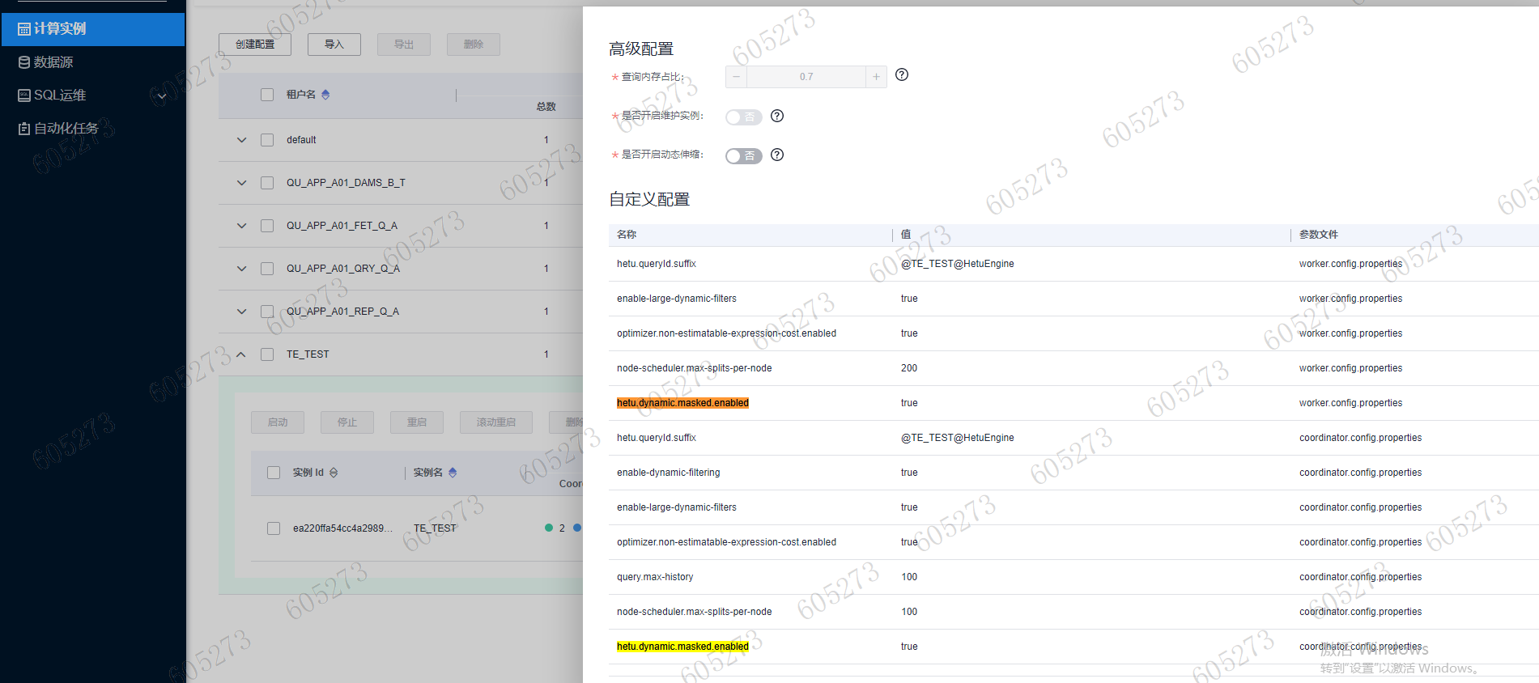The image size is (1539, 683).
Task: Expand the default tenant row
Action: pos(241,140)
